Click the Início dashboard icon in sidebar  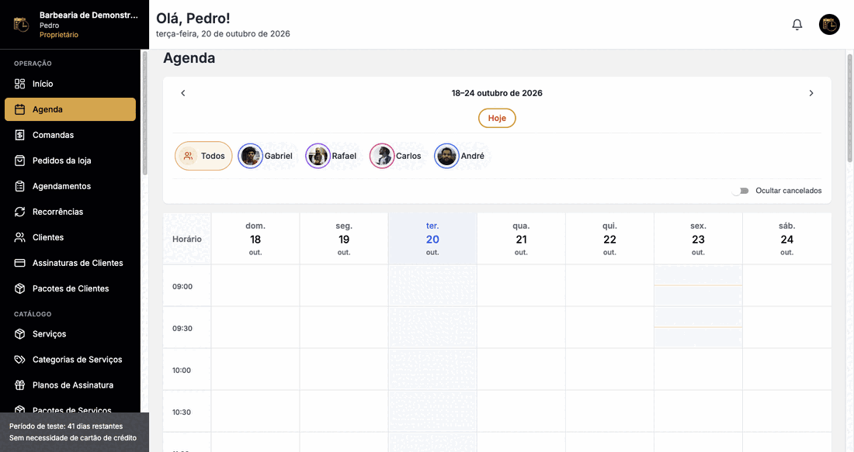point(19,84)
